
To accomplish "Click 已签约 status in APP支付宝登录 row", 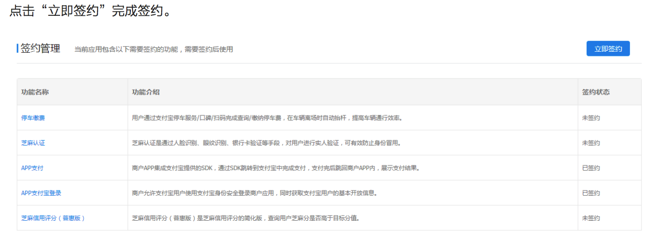I will 591,193.
